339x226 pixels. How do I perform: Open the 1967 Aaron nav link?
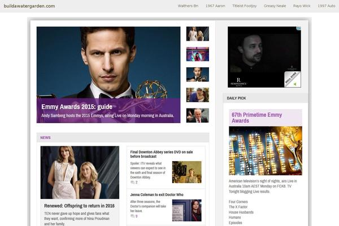[x=215, y=6]
